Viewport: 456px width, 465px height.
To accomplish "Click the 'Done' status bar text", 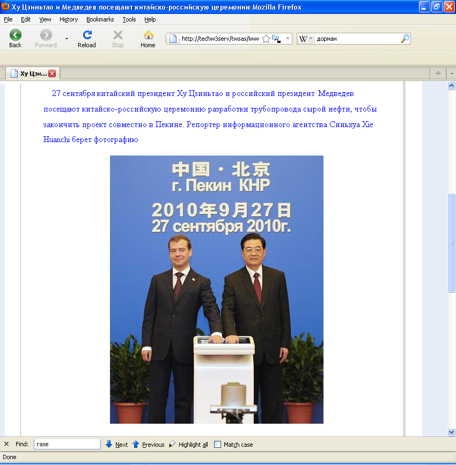I will tap(10, 457).
